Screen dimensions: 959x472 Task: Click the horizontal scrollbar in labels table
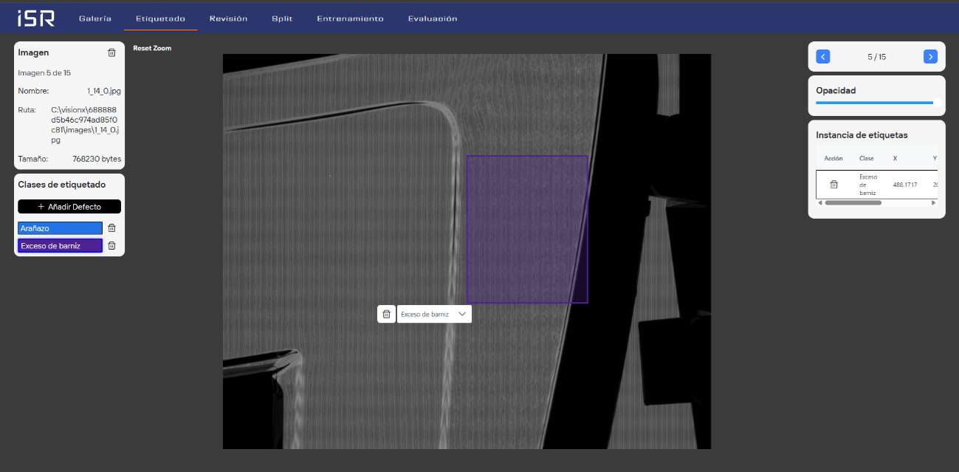[853, 202]
